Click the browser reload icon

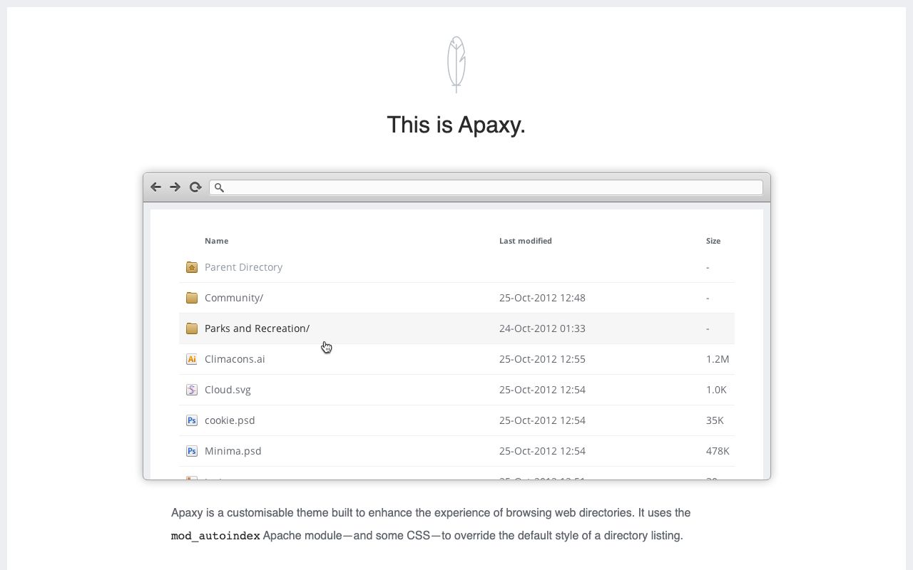[x=195, y=187]
